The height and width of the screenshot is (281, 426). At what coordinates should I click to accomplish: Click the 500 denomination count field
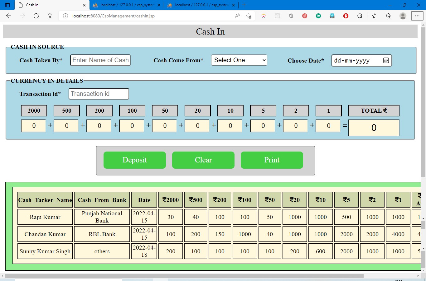(x=66, y=126)
